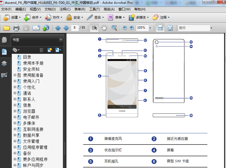
Task: Open the 安全 (Secure) lock menu
Action: tap(74, 17)
